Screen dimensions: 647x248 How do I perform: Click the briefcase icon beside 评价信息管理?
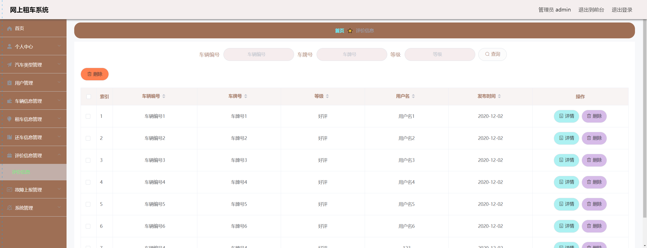9,155
